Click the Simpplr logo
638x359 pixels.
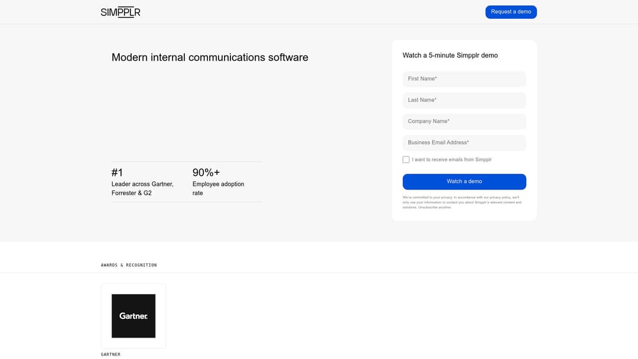coord(121,12)
